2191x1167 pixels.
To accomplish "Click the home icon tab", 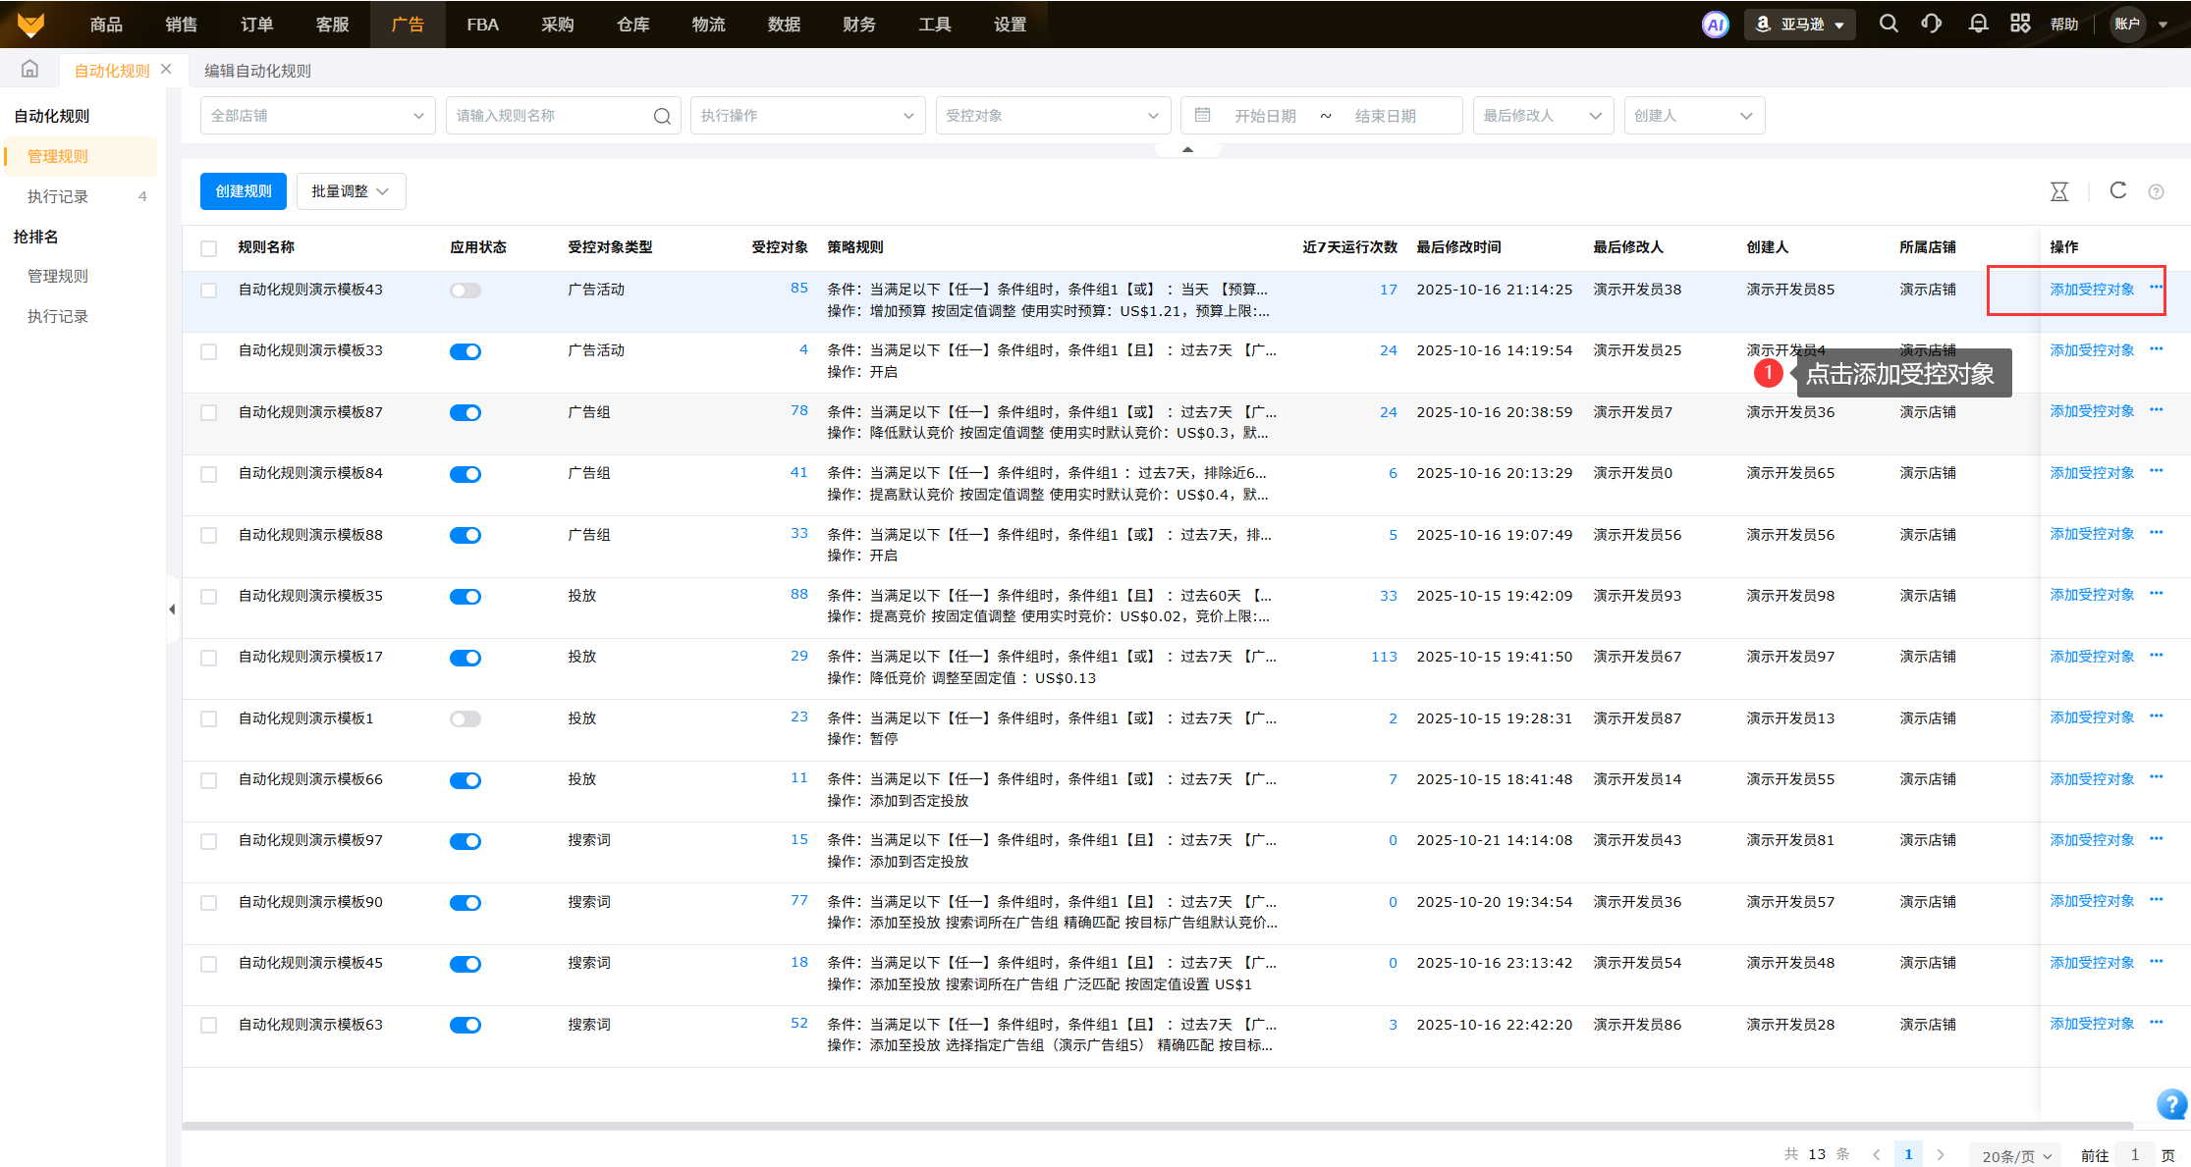I will [x=29, y=69].
